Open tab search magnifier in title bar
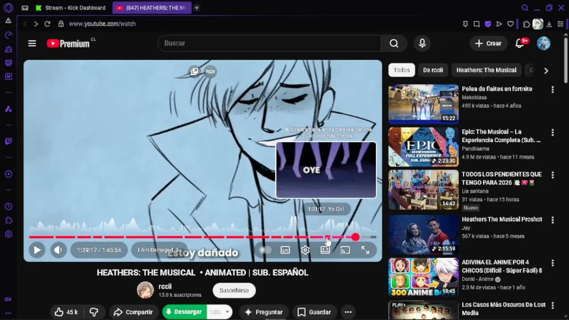The height and width of the screenshot is (320, 569). click(525, 8)
